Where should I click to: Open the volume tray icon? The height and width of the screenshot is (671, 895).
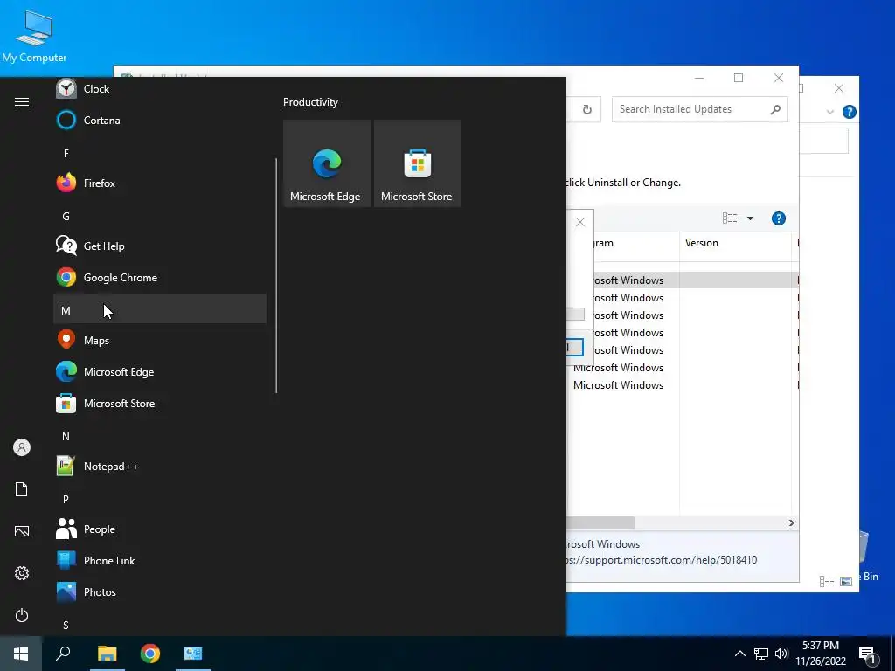(x=781, y=654)
